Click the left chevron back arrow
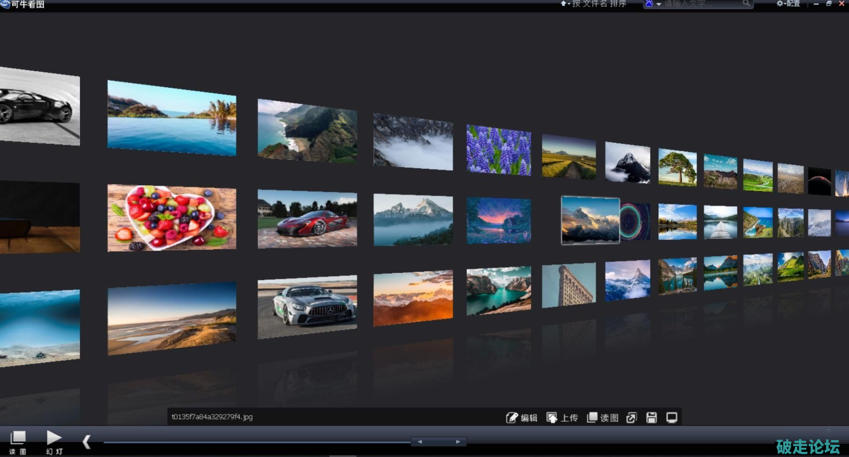 tap(86, 441)
